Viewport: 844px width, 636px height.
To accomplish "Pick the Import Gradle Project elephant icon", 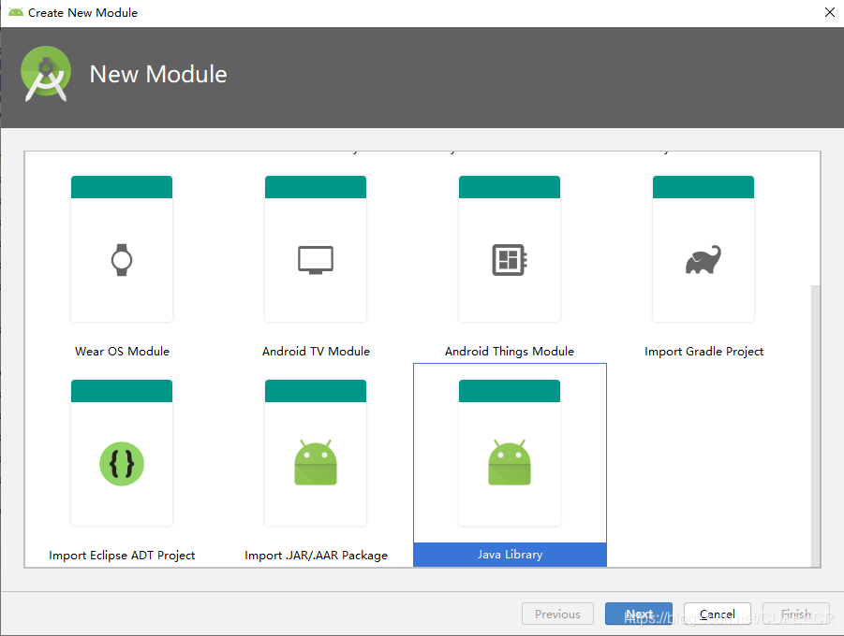I will (x=703, y=260).
